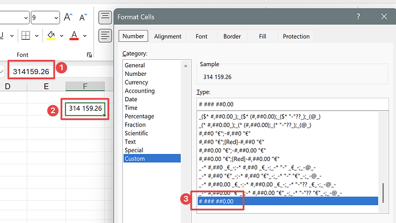Select format starting _(* #,##0.00_)
Image resolution: width=396 pixels, height=223 pixels.
point(288,125)
